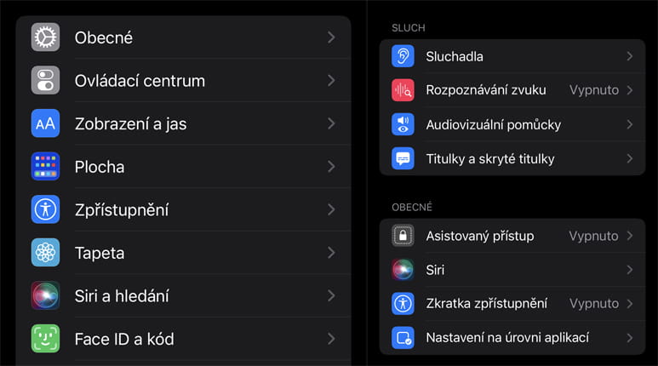The image size is (658, 366).
Task: Click the chevron beside Siri a hledání
Action: pyautogui.click(x=331, y=296)
